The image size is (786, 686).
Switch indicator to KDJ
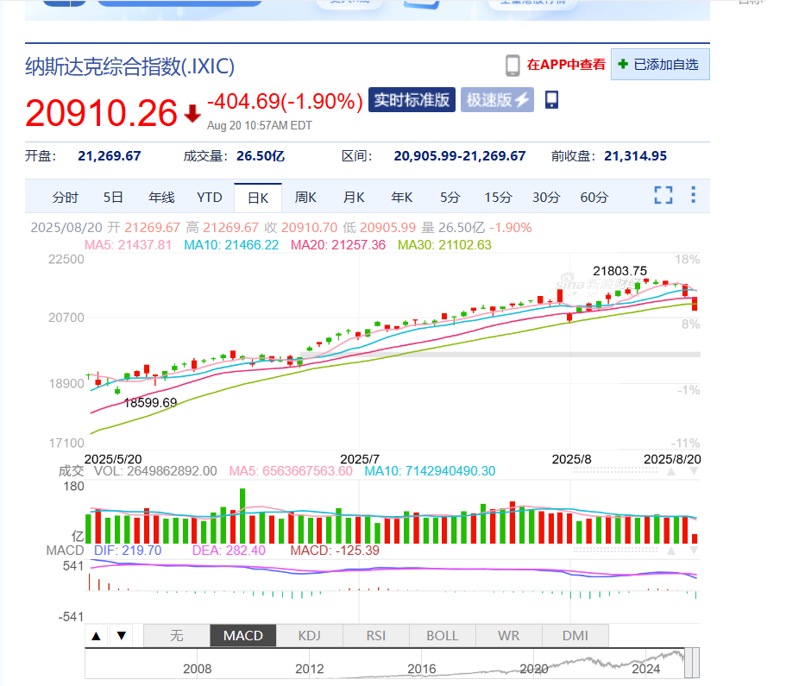pos(309,636)
